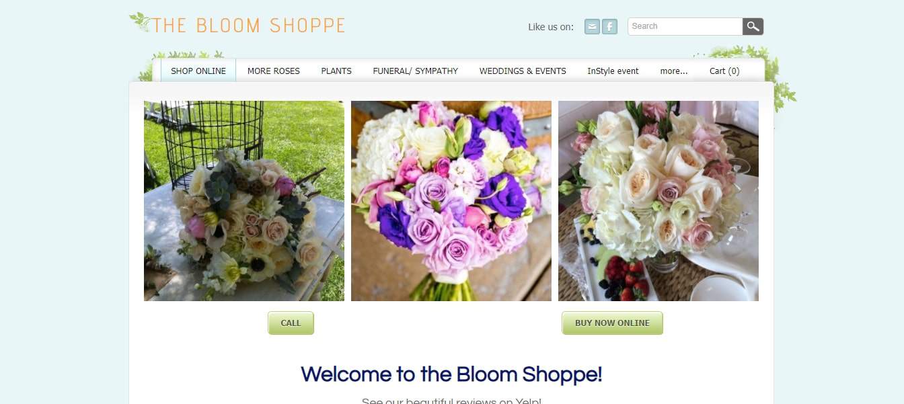Click the email envelope icon
904x404 pixels.
[x=592, y=26]
